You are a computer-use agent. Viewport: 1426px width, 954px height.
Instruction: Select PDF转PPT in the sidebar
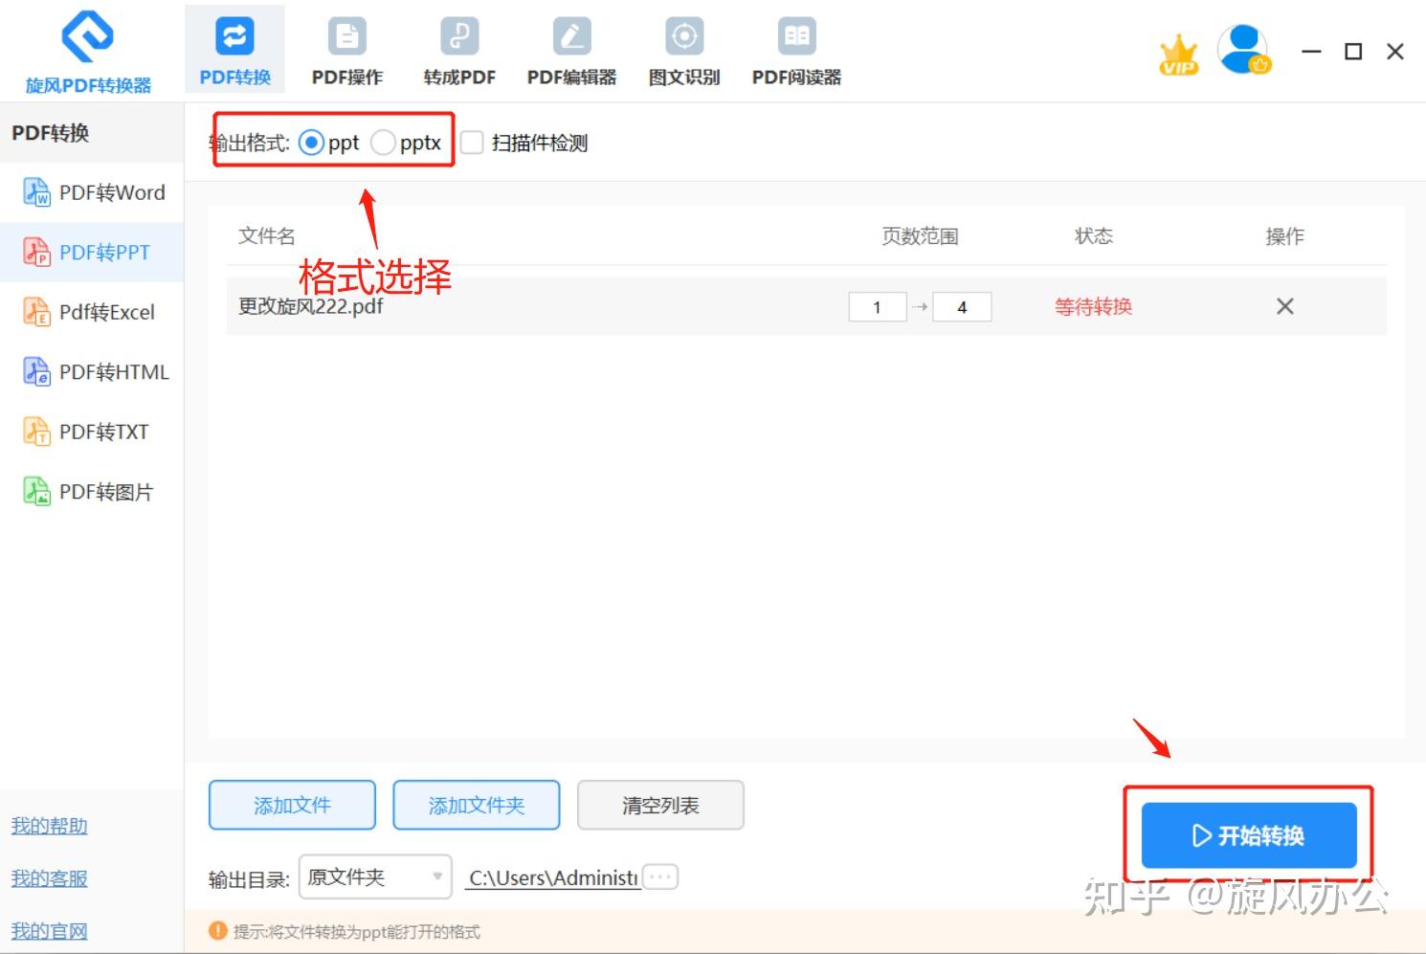92,253
